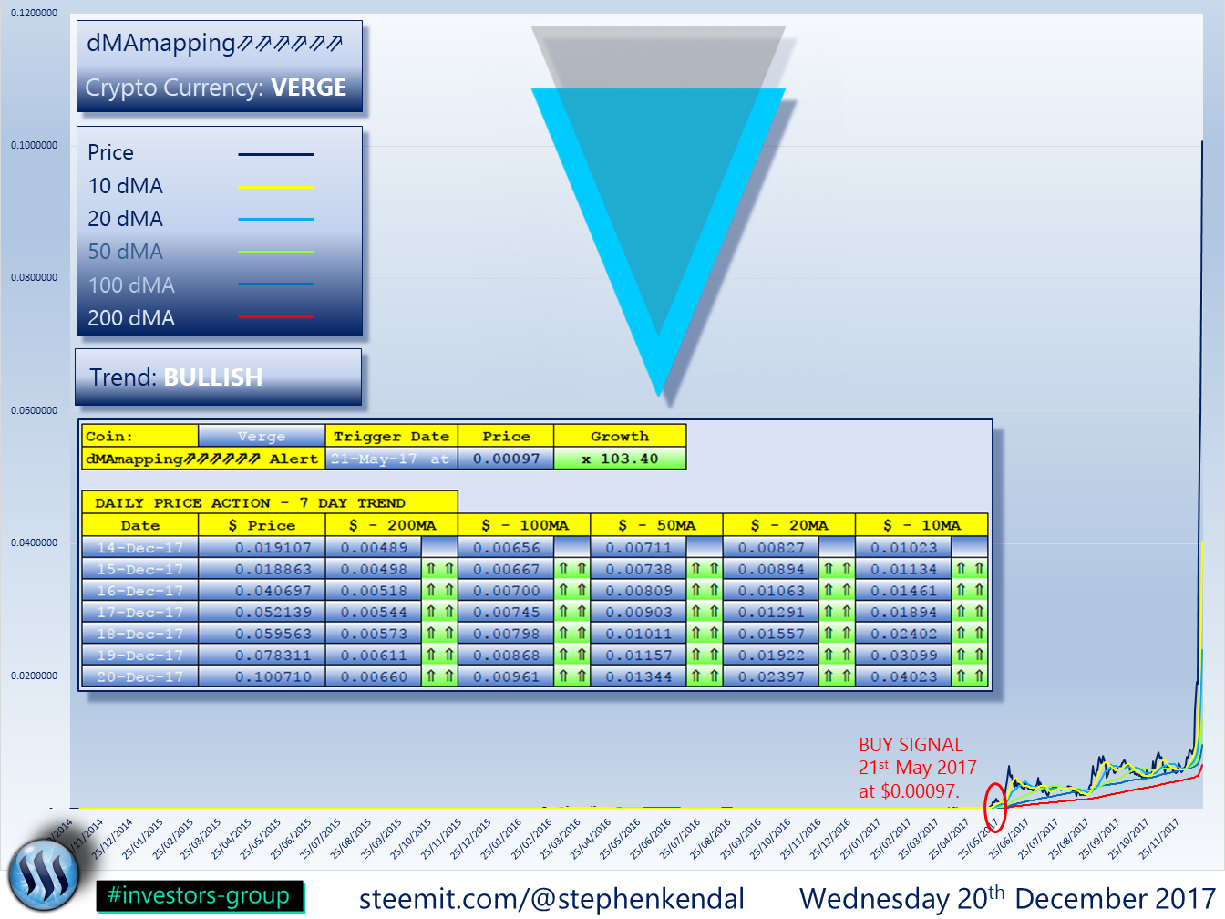The image size is (1225, 919).
Task: Click up arrows in 20-Dec-17 10MA column
Action: 969,676
